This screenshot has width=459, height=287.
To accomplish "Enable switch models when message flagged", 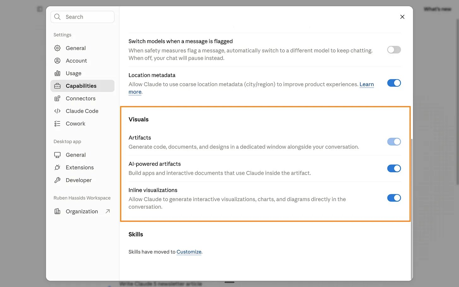I will point(394,50).
